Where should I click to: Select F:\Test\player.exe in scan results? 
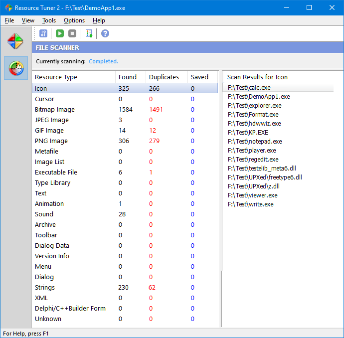pyautogui.click(x=252, y=151)
